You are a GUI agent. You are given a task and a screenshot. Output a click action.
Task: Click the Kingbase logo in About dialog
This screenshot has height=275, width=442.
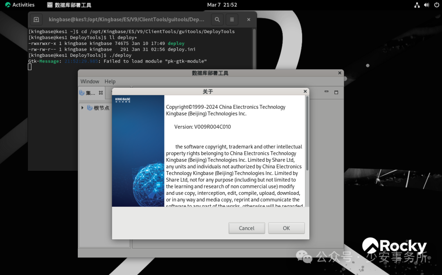(x=123, y=100)
